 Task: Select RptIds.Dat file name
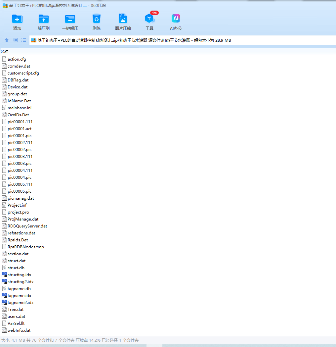pos(18,240)
